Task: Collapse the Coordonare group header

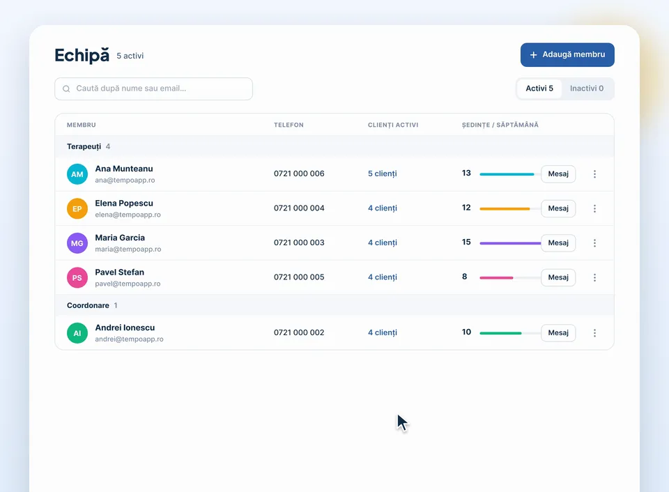Action: (334, 305)
